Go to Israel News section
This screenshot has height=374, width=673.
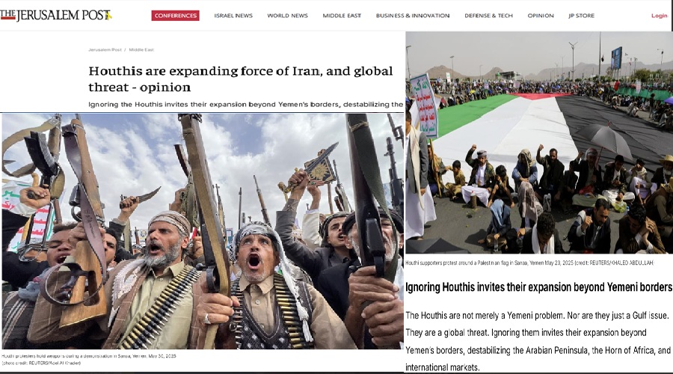pos(233,16)
